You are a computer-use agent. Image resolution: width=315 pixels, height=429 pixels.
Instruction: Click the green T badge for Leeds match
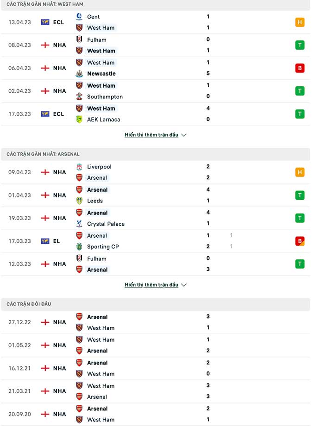[300, 195]
